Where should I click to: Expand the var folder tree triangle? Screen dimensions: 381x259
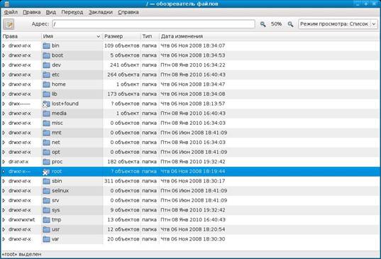click(x=4, y=239)
